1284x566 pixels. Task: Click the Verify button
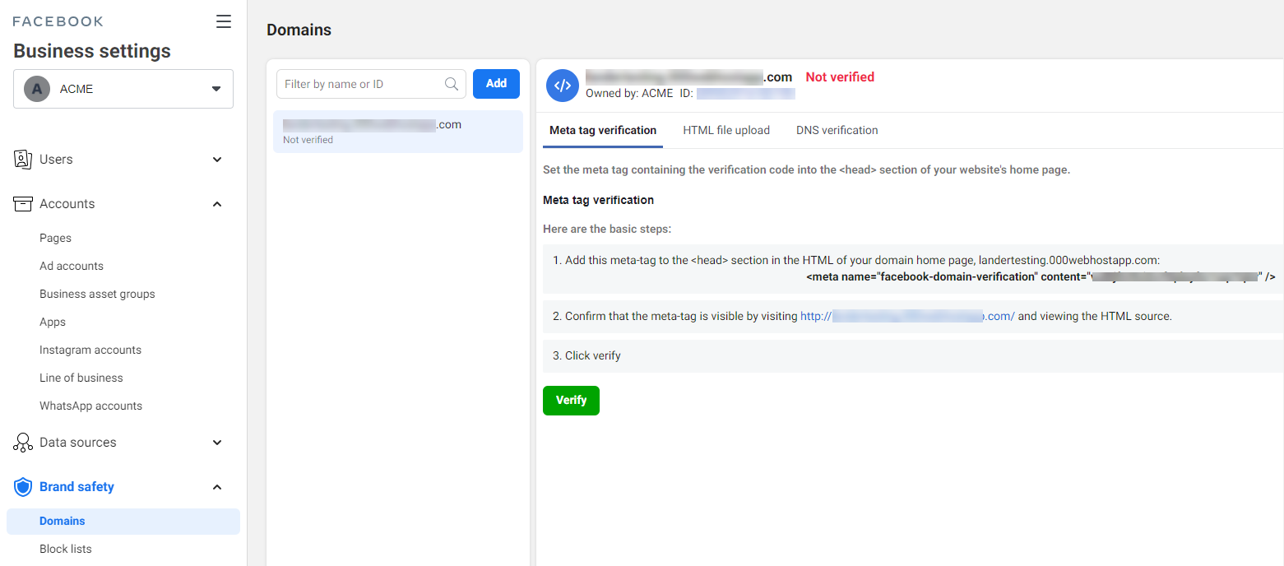coord(571,401)
